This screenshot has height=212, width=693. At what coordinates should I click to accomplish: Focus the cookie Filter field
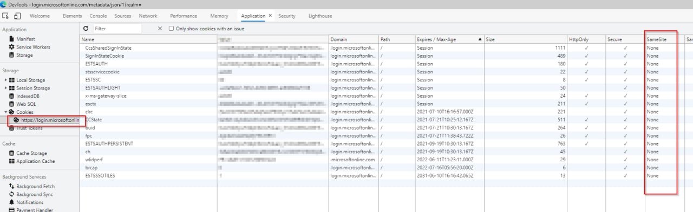coord(117,28)
